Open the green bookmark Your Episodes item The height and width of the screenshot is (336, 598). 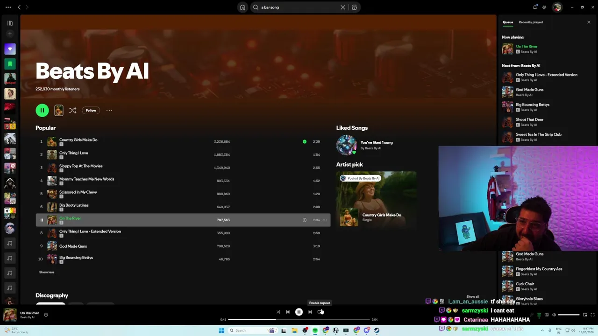click(x=10, y=64)
